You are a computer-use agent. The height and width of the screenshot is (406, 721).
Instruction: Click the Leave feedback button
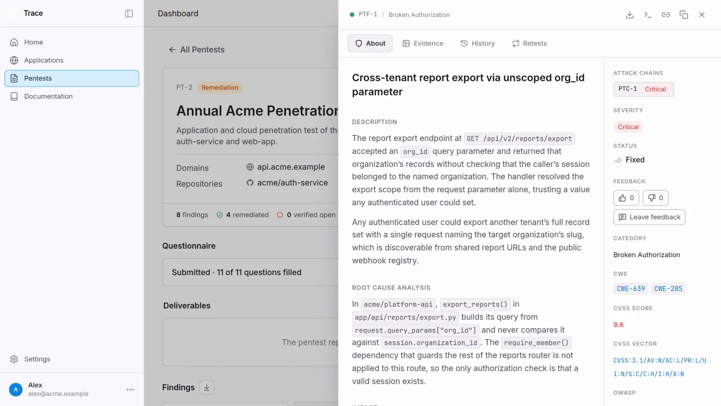point(649,217)
